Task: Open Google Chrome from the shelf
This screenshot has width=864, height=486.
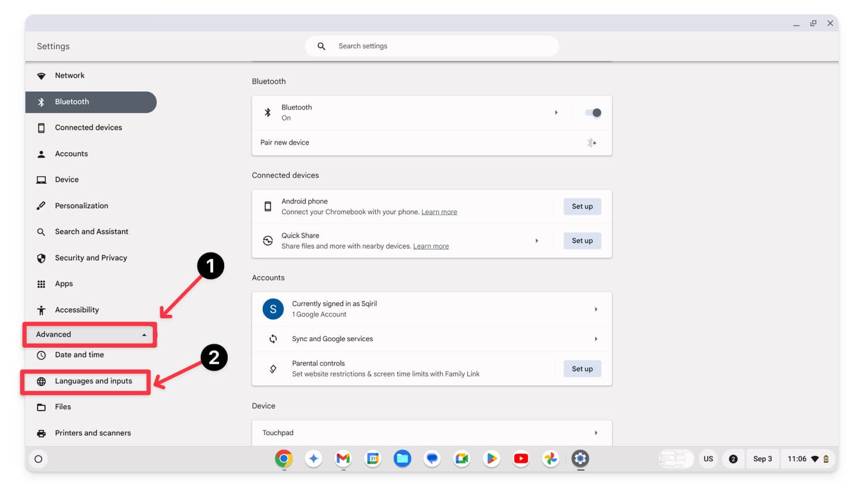Action: point(283,459)
